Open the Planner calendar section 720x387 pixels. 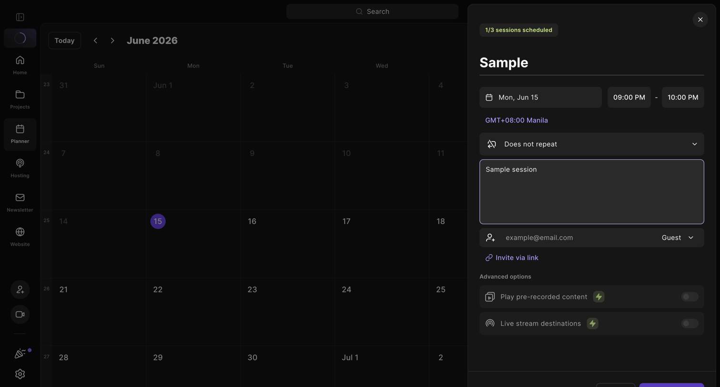pos(20,134)
